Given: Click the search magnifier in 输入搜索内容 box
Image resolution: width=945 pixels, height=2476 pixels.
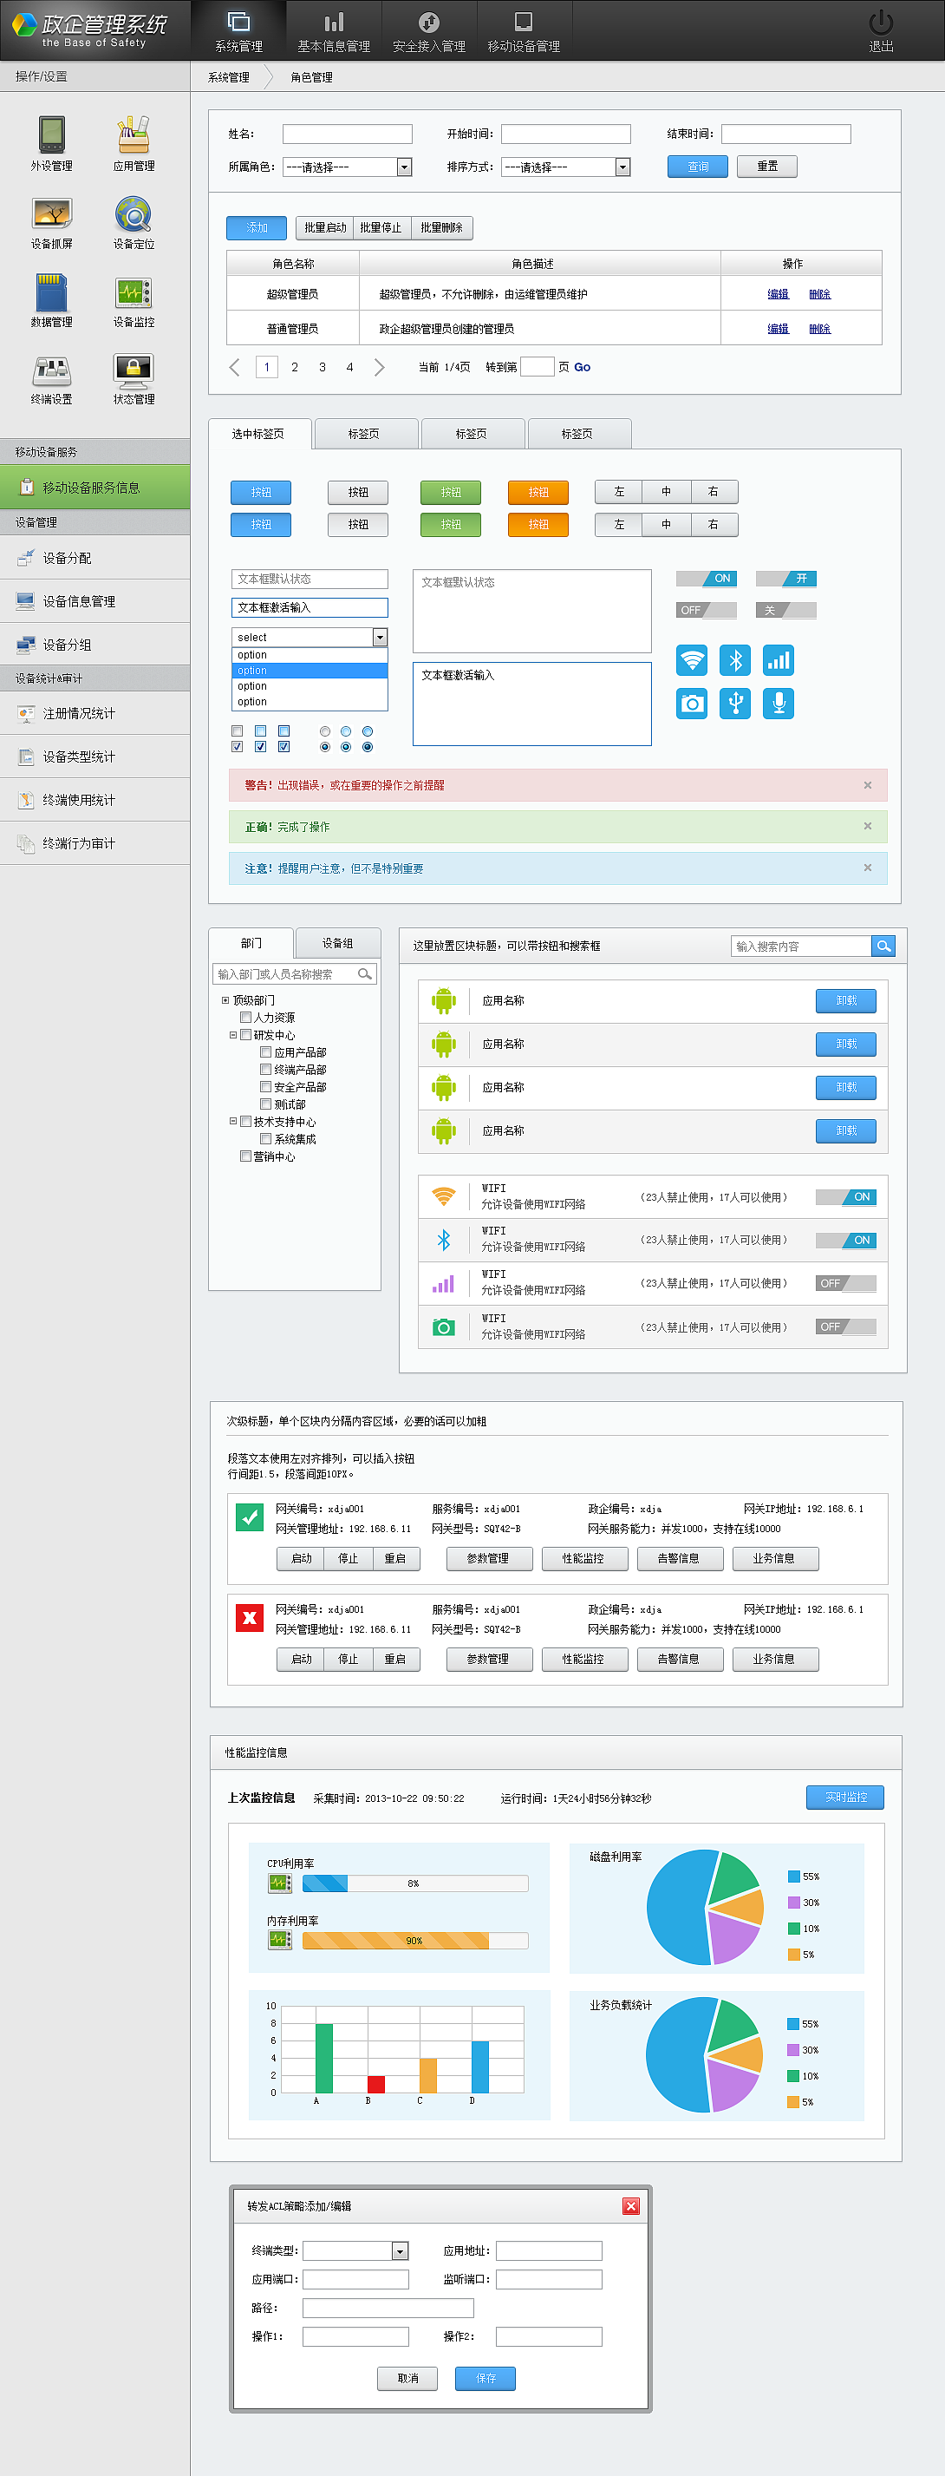Looking at the screenshot, I should [x=883, y=946].
